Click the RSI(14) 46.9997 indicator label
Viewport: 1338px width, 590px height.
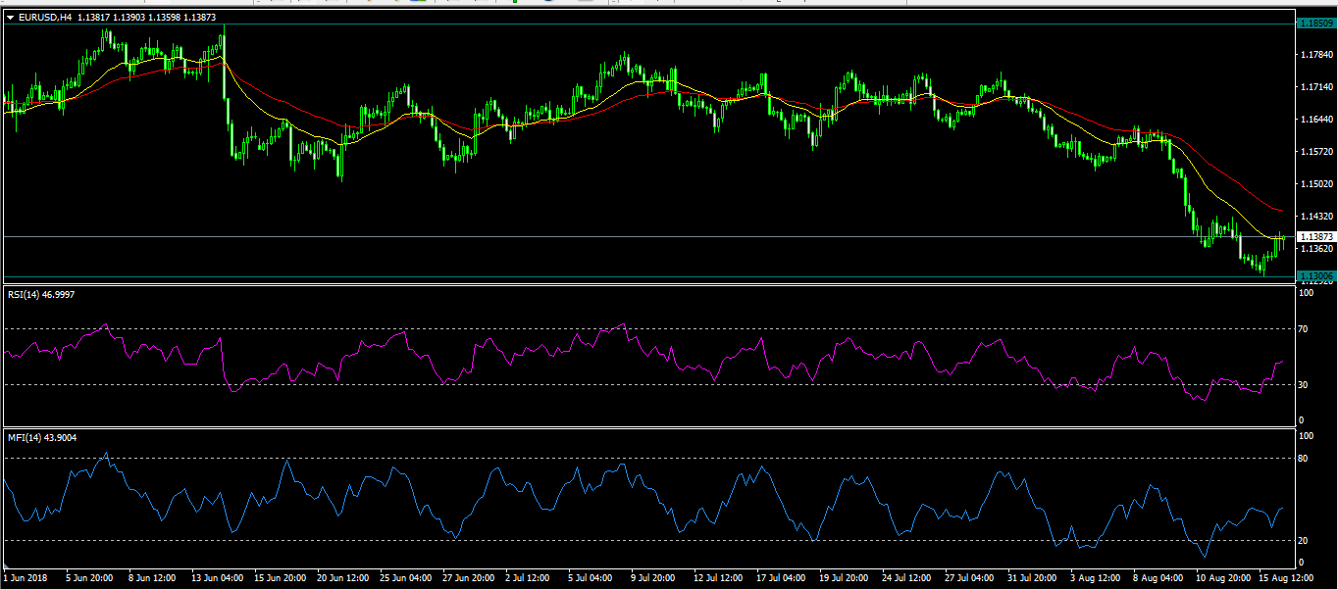pyautogui.click(x=41, y=294)
